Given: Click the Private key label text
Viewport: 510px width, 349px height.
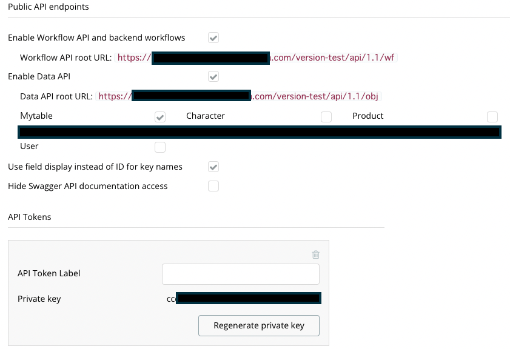Looking at the screenshot, I should click(39, 299).
